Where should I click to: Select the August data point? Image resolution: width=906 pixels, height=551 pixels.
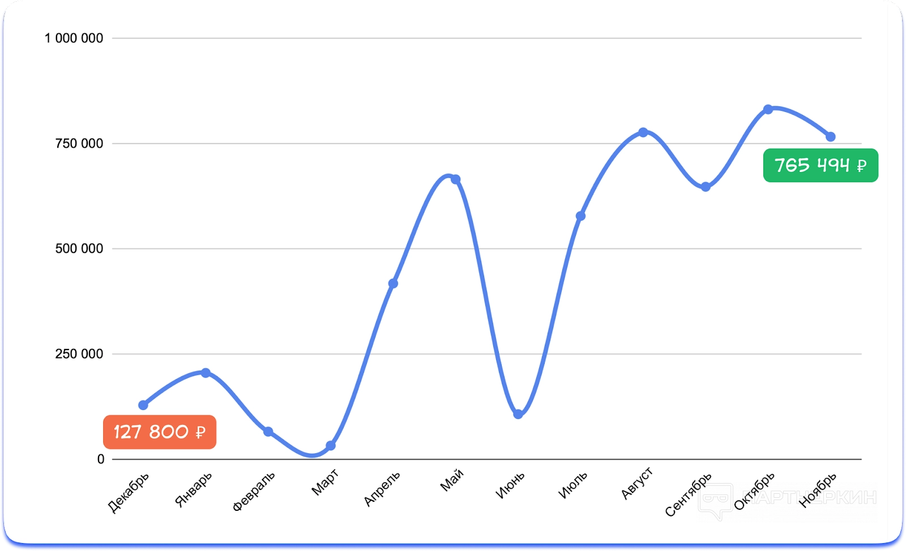[643, 132]
